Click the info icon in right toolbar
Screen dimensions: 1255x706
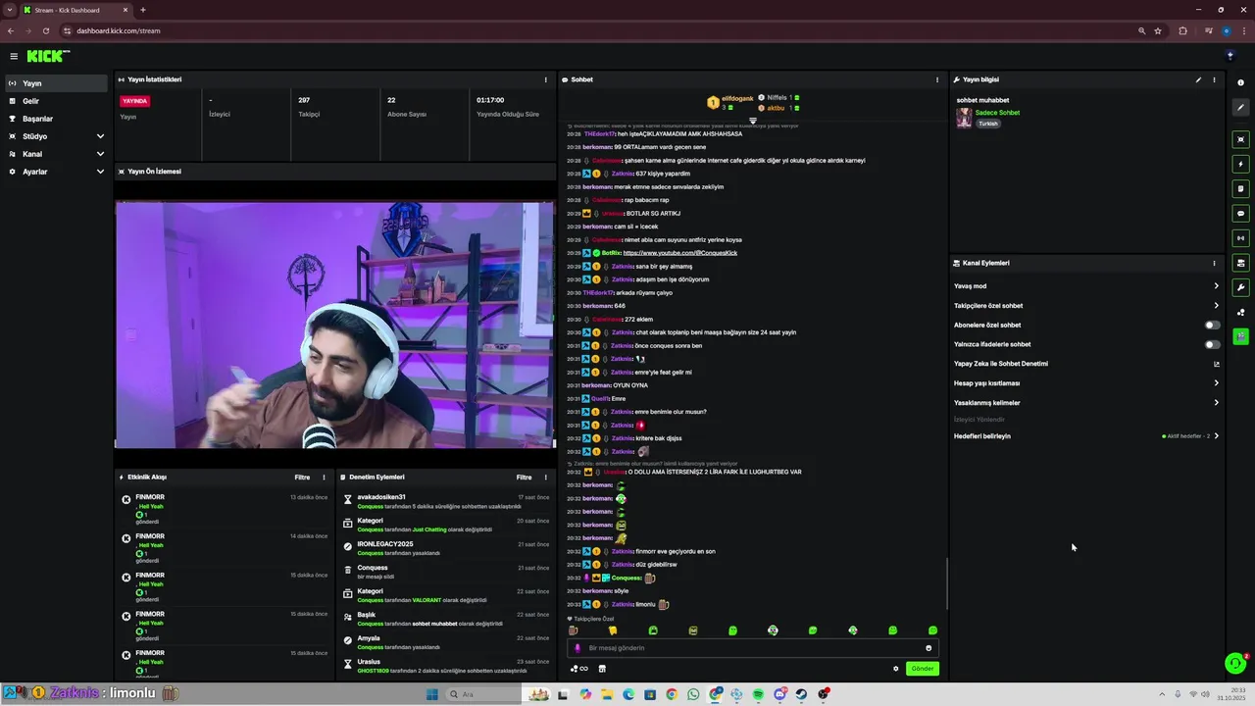click(x=1240, y=82)
